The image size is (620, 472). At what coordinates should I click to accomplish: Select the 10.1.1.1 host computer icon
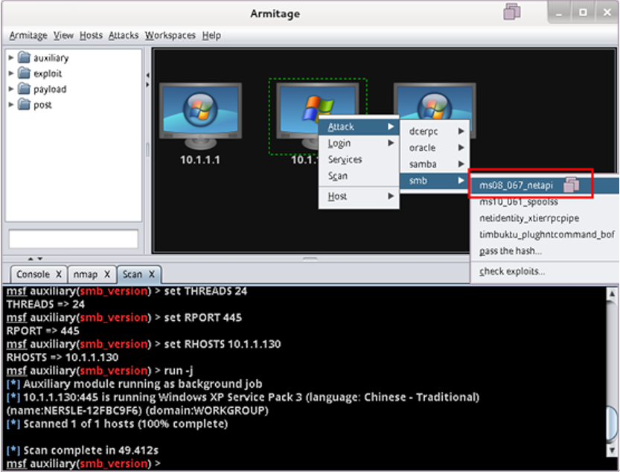[x=200, y=115]
